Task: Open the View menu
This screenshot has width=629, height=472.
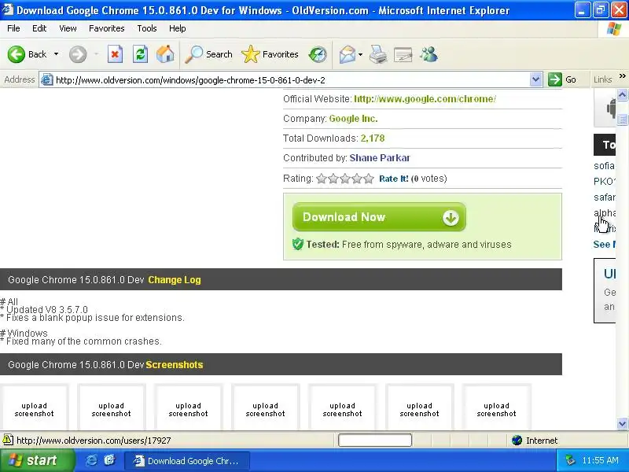Action: [x=68, y=28]
